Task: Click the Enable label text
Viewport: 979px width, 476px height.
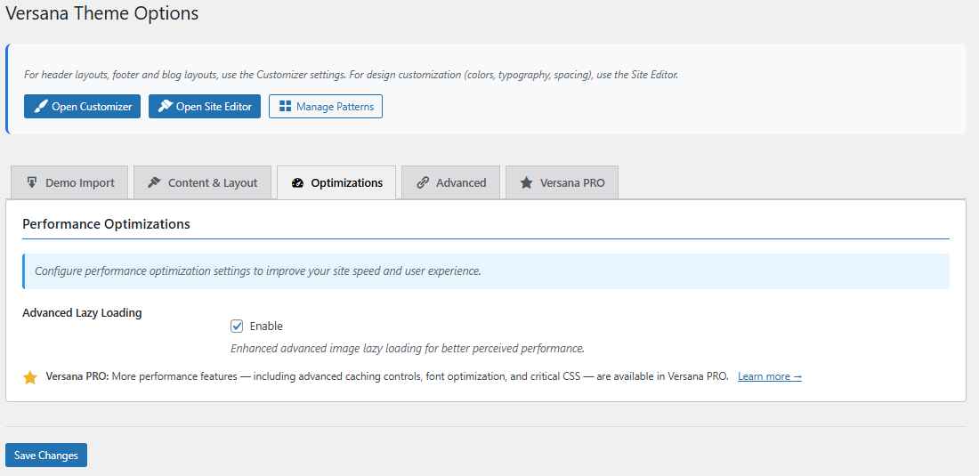Action: coord(266,326)
